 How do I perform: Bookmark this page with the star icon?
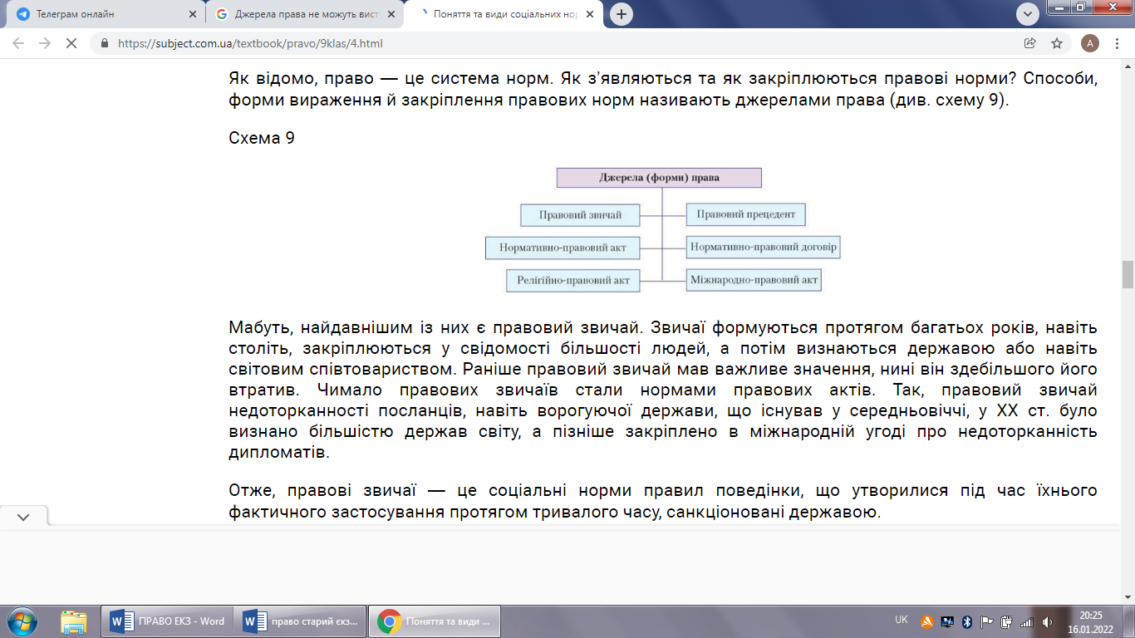coord(1057,43)
